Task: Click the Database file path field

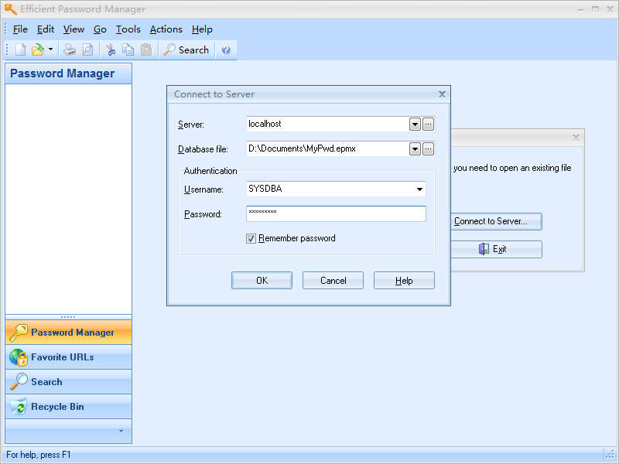Action: [327, 148]
